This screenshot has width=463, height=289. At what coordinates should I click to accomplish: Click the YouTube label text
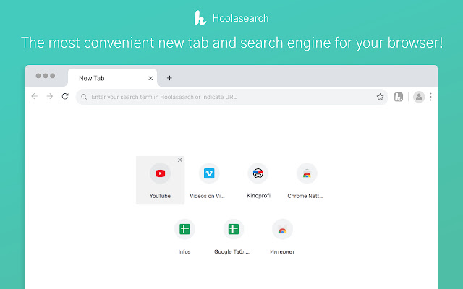(160, 196)
